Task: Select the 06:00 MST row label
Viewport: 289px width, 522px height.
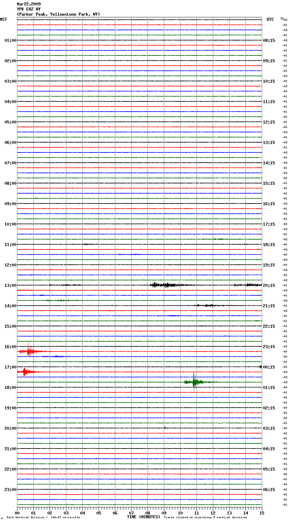Action: coord(10,143)
